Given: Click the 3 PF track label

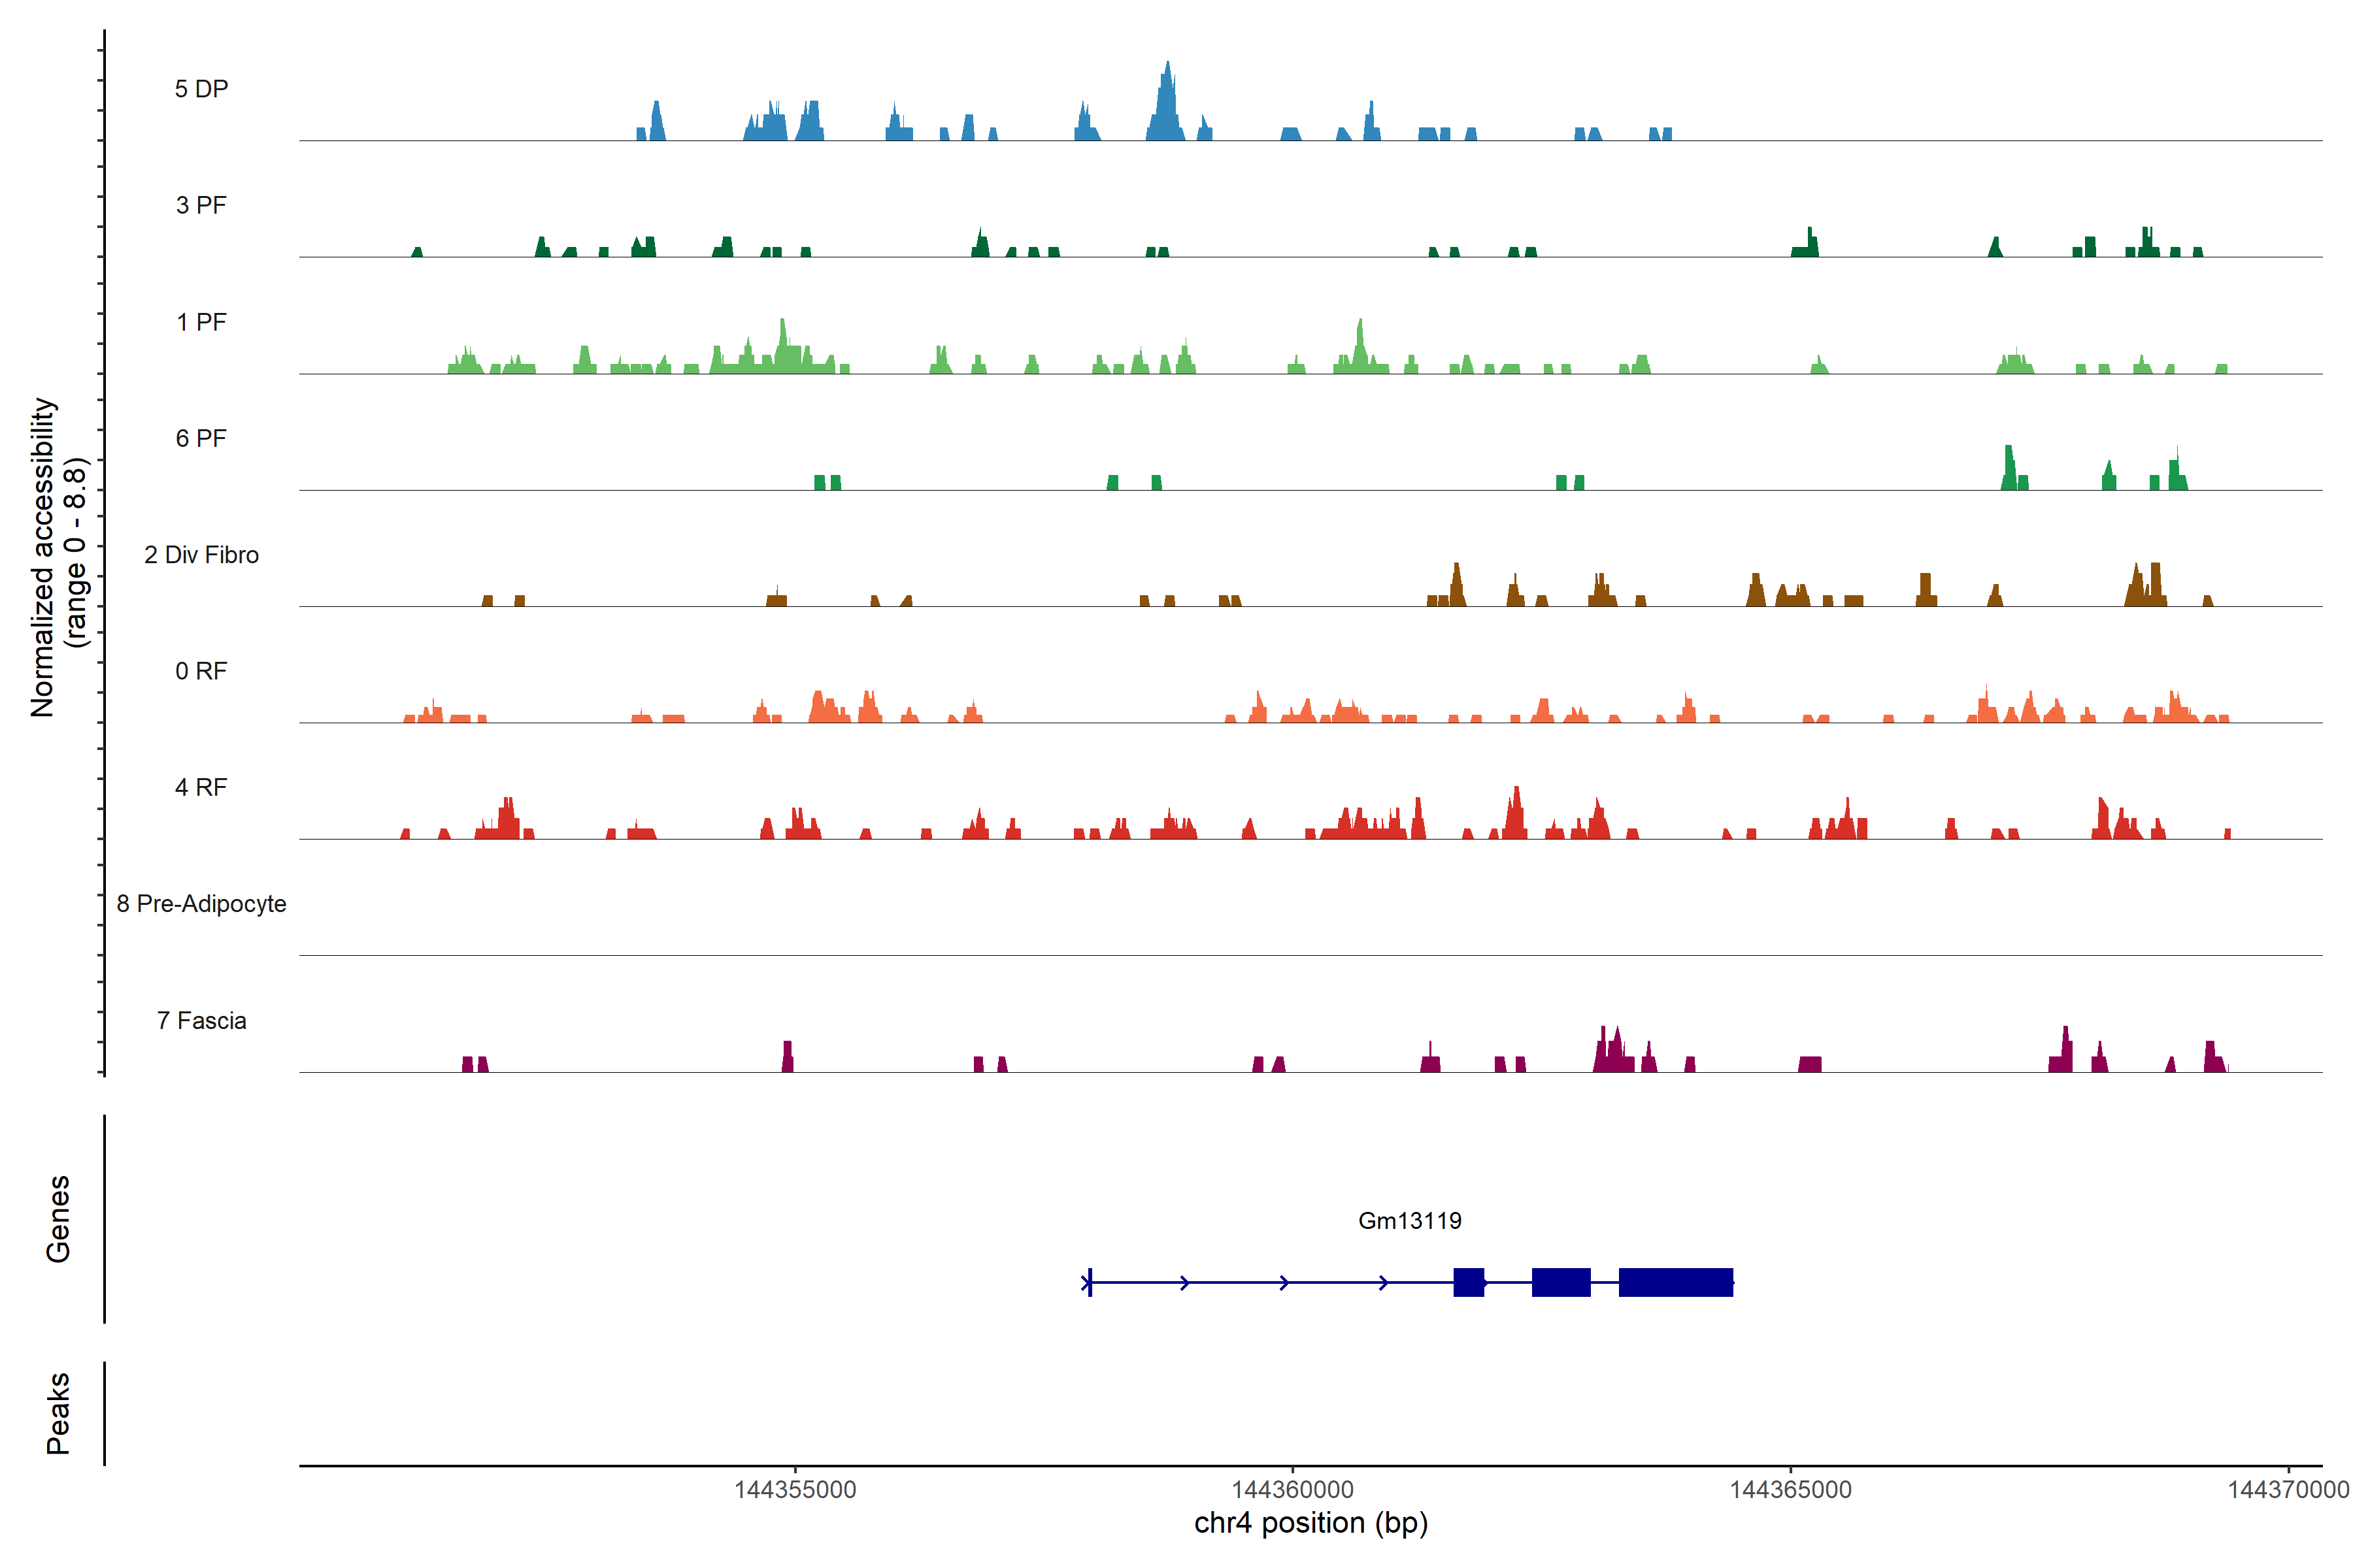Looking at the screenshot, I should tap(201, 205).
